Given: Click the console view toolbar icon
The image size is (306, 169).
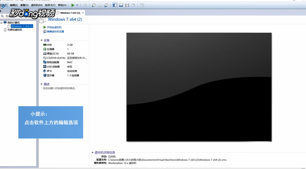Looking at the screenshot, I should 142,5.
